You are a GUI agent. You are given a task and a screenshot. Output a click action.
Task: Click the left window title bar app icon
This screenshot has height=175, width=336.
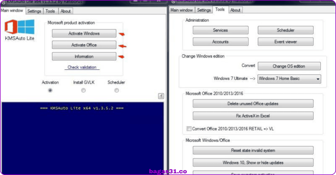click(3, 2)
